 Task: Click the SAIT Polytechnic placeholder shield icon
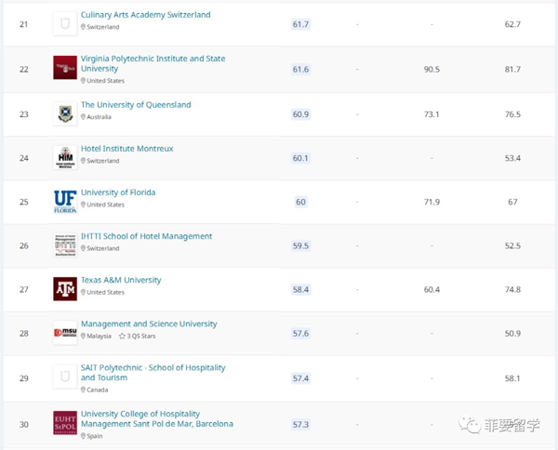point(65,377)
